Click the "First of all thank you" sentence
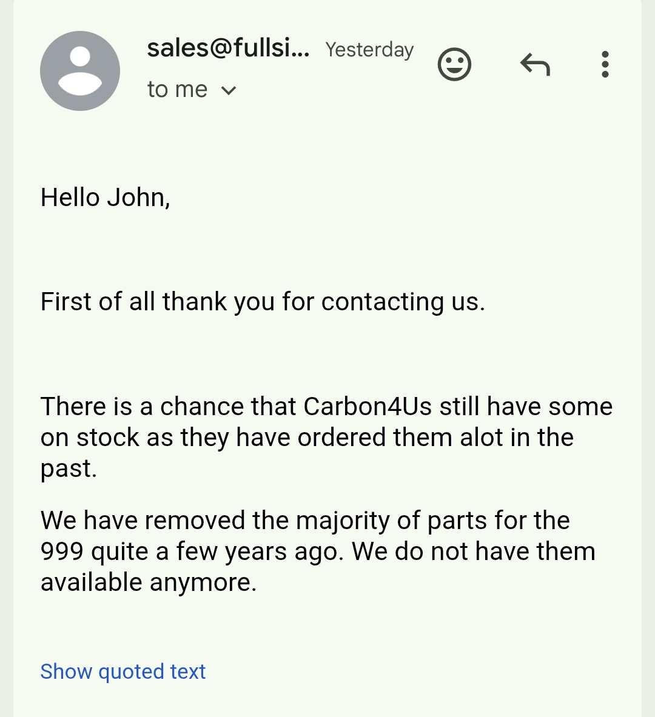This screenshot has width=655, height=717. point(263,302)
